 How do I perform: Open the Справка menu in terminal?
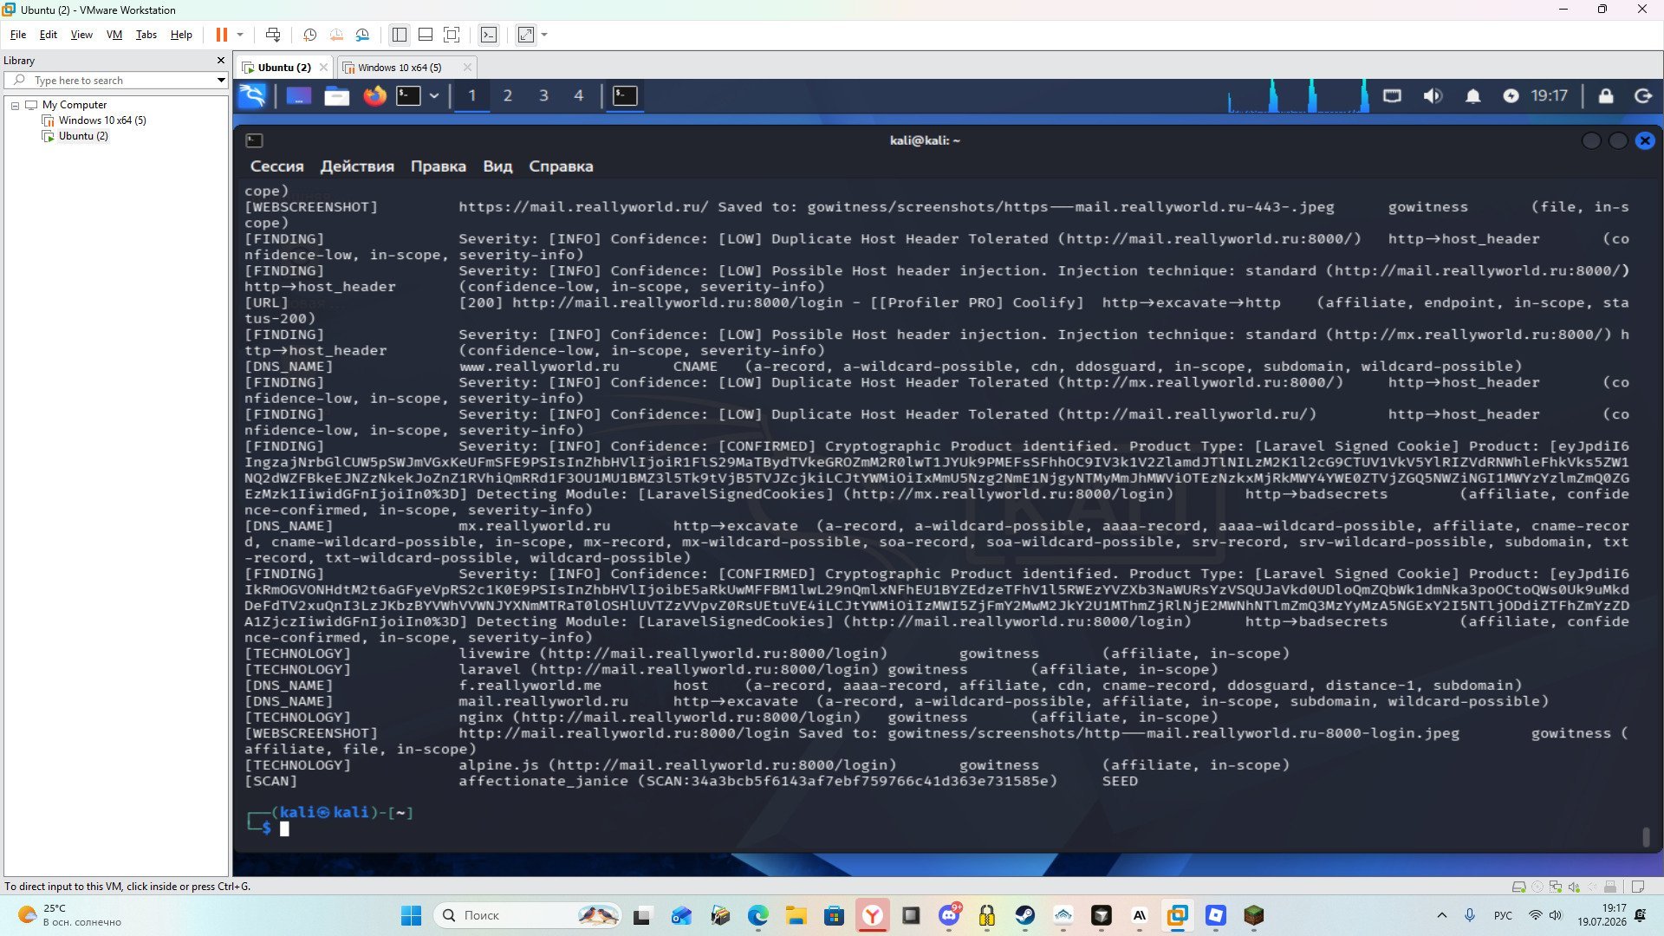pyautogui.click(x=561, y=166)
